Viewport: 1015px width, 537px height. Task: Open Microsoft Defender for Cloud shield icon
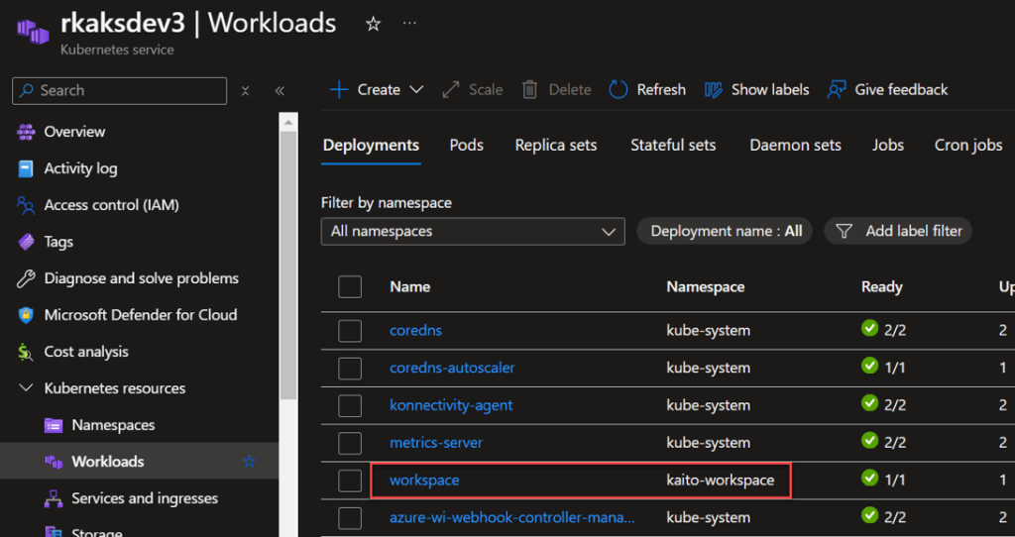coord(26,315)
